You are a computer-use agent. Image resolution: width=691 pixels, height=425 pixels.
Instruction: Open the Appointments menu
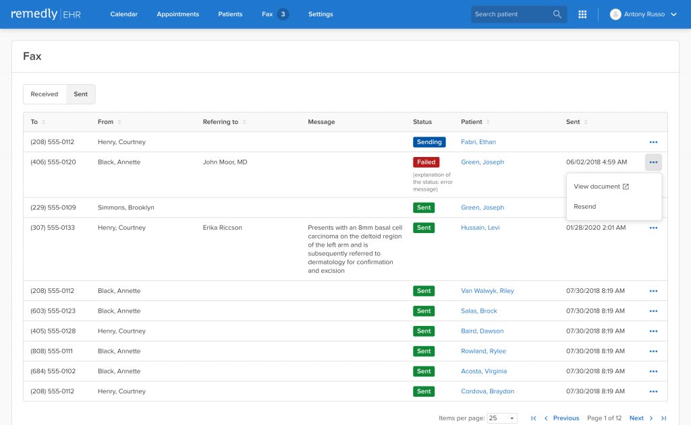click(178, 14)
